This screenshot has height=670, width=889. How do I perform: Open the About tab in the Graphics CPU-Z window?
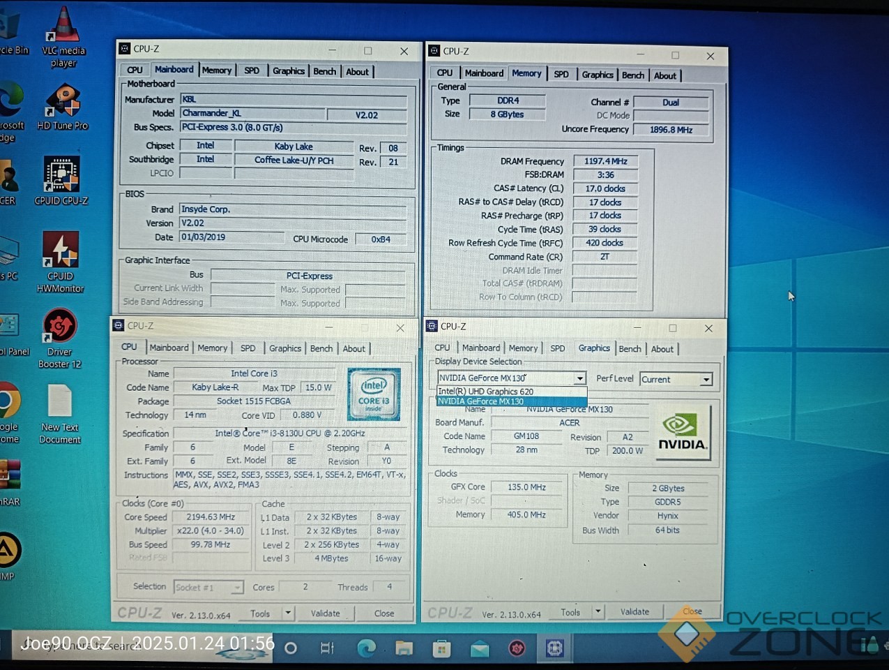click(662, 349)
